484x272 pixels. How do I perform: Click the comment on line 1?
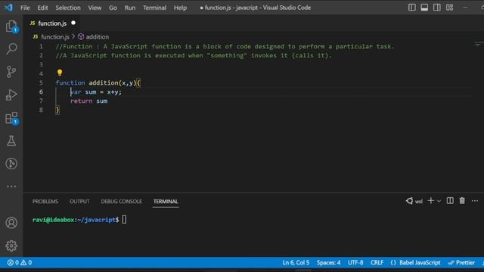tap(225, 47)
